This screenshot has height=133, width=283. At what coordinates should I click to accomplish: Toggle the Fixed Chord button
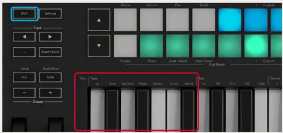point(50,52)
